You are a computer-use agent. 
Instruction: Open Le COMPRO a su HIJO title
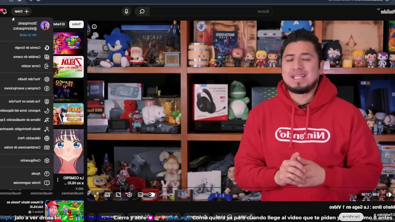73,180
